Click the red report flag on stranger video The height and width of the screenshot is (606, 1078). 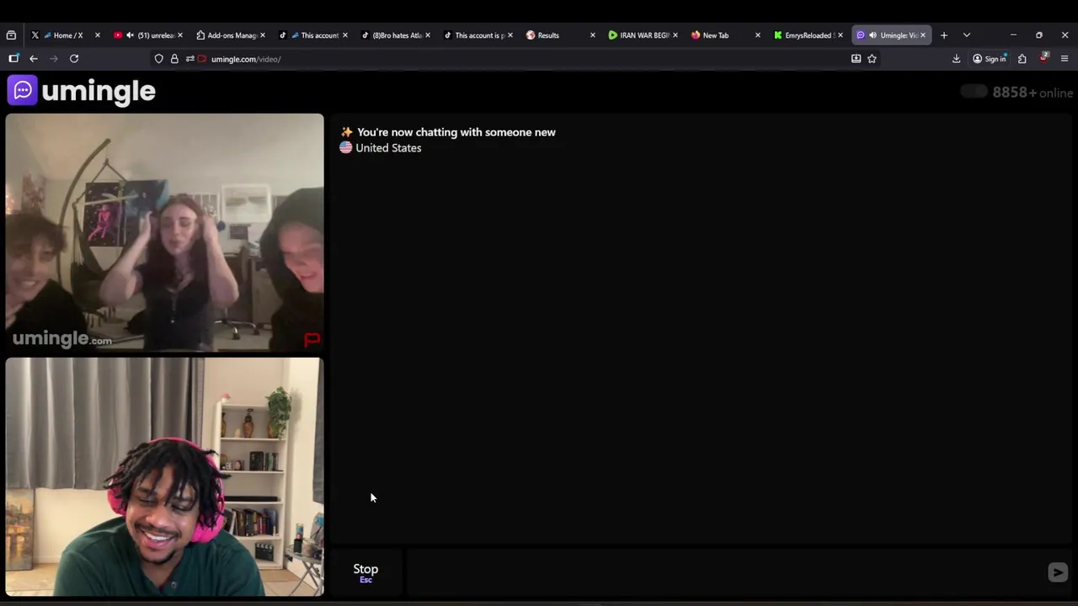coord(312,339)
